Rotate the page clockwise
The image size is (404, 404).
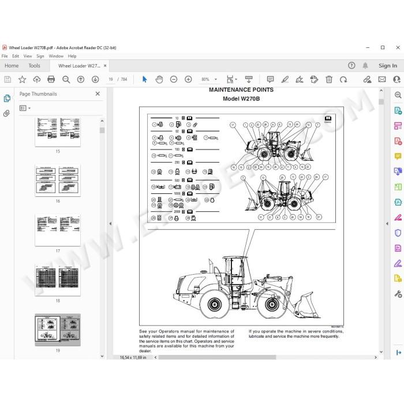pyautogui.click(x=343, y=80)
